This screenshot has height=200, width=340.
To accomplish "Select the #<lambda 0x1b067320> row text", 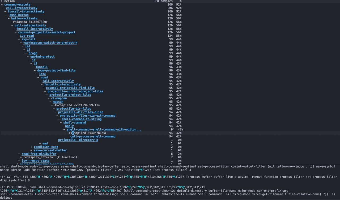I will point(30,22).
